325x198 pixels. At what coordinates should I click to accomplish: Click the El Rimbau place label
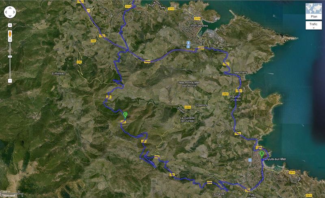(58, 73)
